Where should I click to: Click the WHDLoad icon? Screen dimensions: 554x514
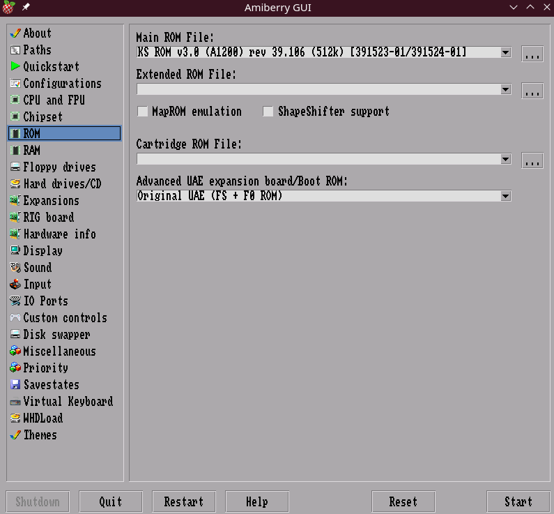tap(15, 418)
